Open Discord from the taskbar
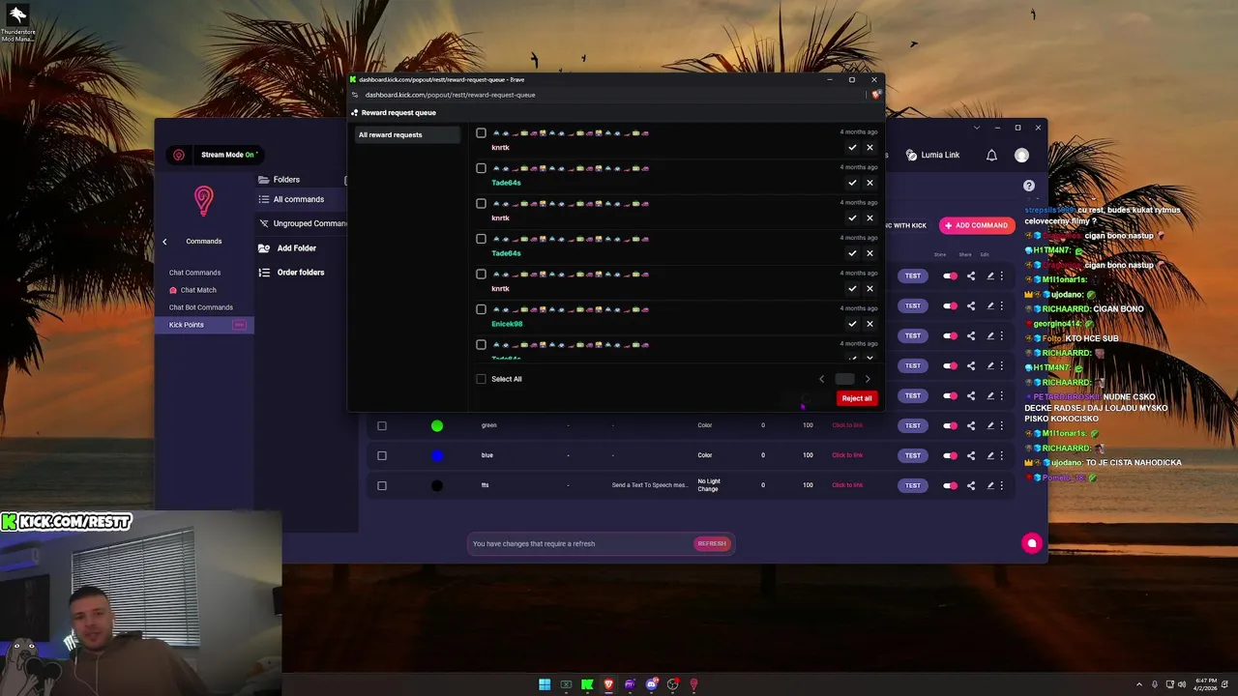The height and width of the screenshot is (696, 1238). (x=651, y=684)
